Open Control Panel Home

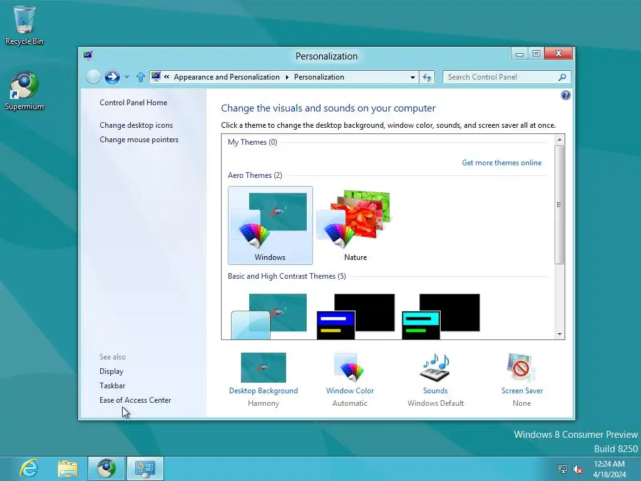133,103
